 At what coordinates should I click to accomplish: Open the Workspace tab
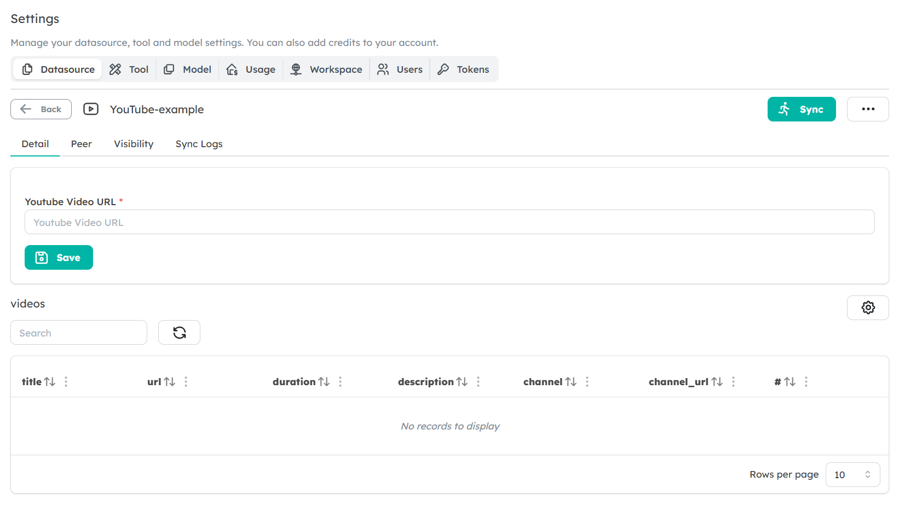326,69
